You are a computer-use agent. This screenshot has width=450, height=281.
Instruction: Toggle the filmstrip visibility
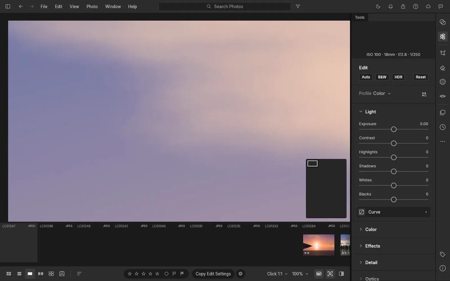point(319,274)
